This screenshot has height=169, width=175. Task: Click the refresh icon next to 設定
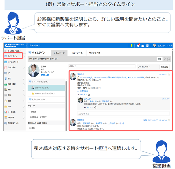pyautogui.click(x=165, y=59)
